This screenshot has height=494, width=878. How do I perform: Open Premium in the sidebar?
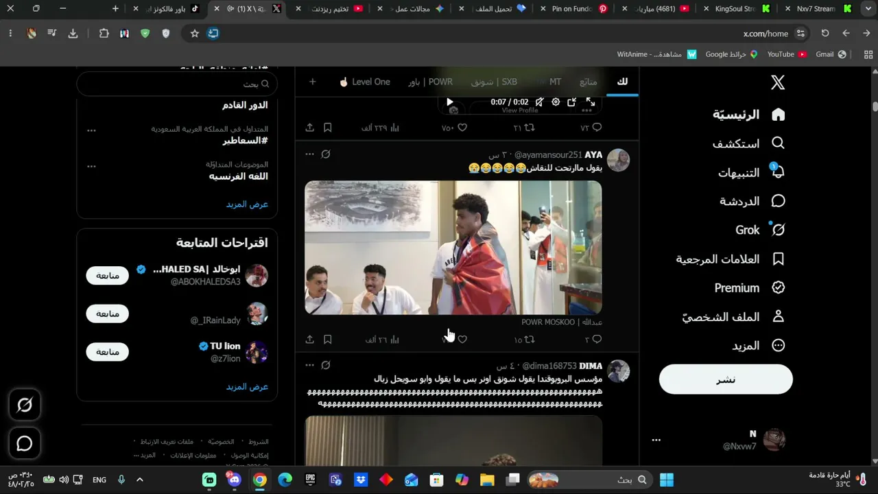[750, 287]
